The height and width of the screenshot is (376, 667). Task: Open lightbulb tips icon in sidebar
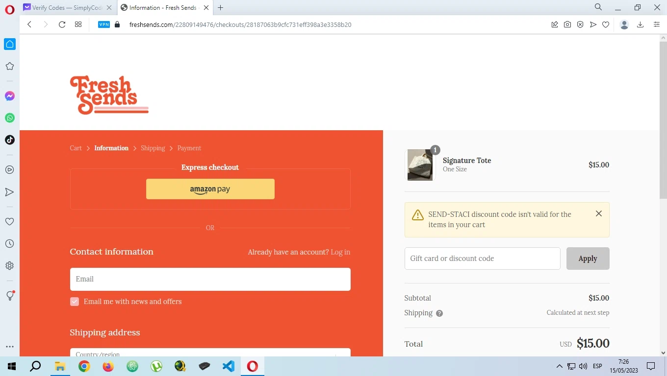(10, 296)
